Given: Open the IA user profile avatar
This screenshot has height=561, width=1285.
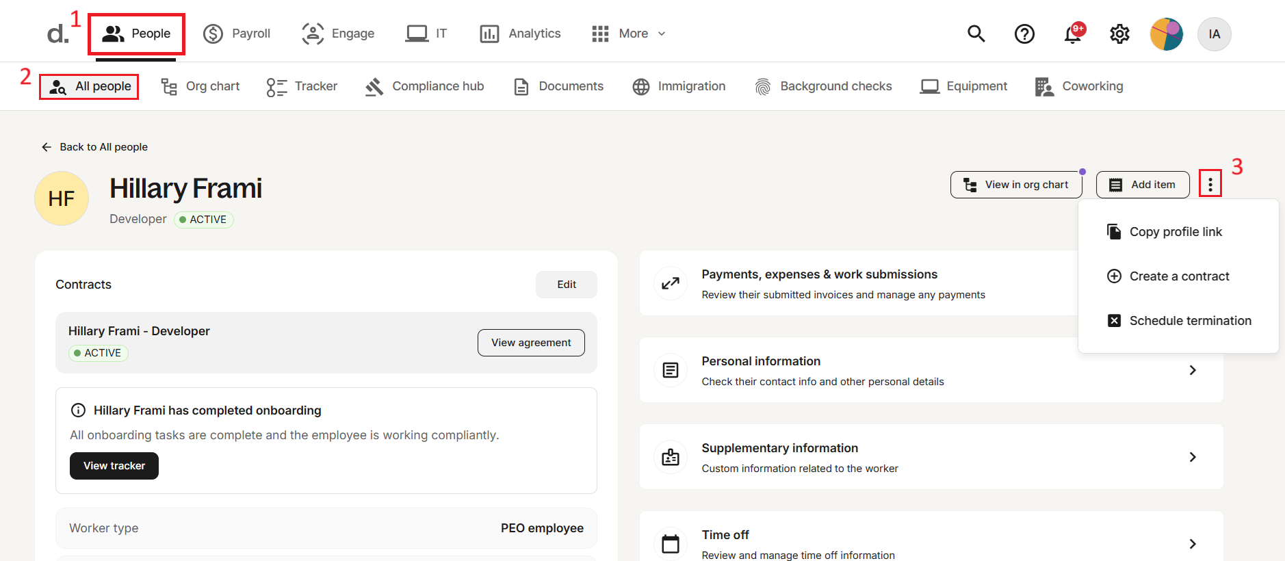Looking at the screenshot, I should click(1214, 34).
